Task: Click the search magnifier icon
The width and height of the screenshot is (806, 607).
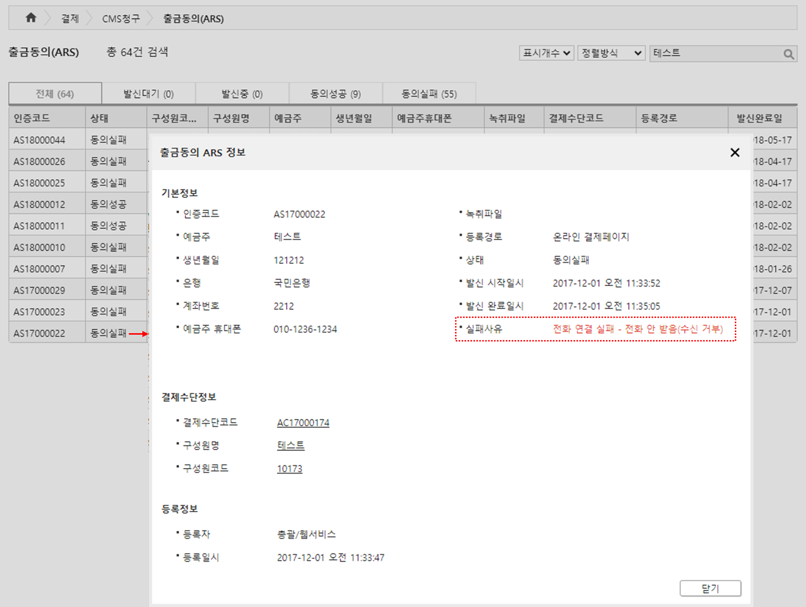Action: point(788,54)
